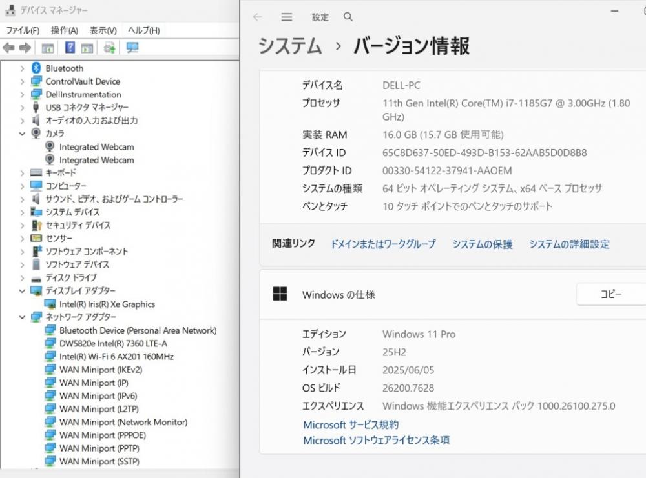Open the ヘルプ(H) menu
Screen dimensions: 646x478
(144, 30)
